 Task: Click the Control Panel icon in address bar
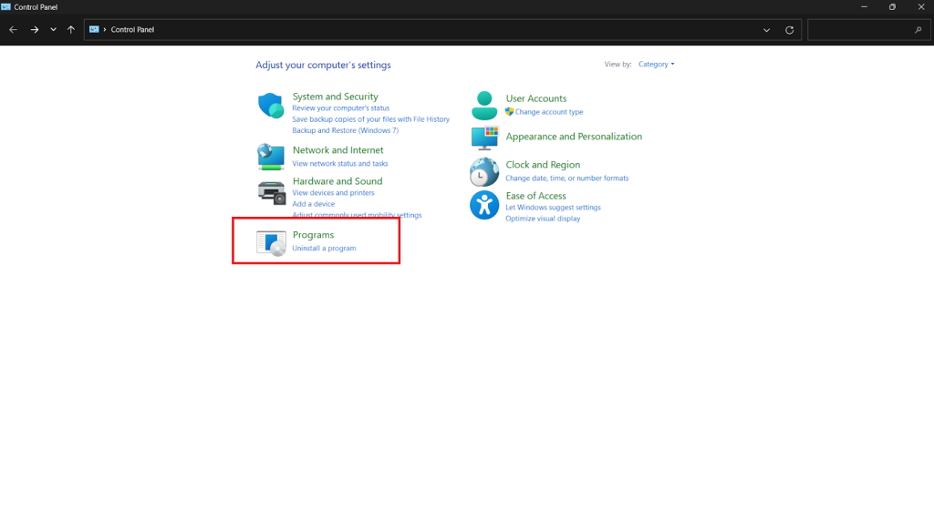94,29
